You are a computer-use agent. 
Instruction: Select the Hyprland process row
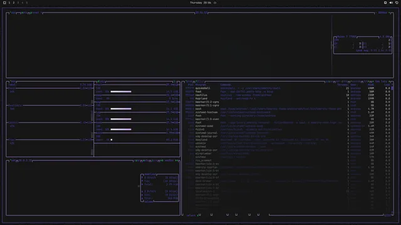coord(288,99)
